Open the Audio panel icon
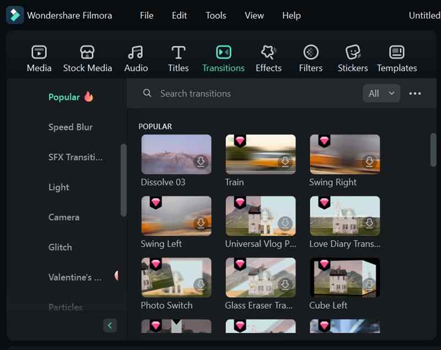Screen dimensions: 441x350 (x=136, y=52)
